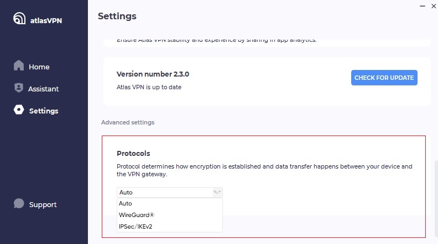The width and height of the screenshot is (438, 244).
Task: Open Support from sidebar text
Action: (x=43, y=204)
